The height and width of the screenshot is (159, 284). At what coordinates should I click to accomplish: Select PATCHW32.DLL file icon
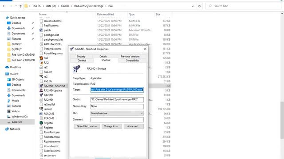click(41, 44)
